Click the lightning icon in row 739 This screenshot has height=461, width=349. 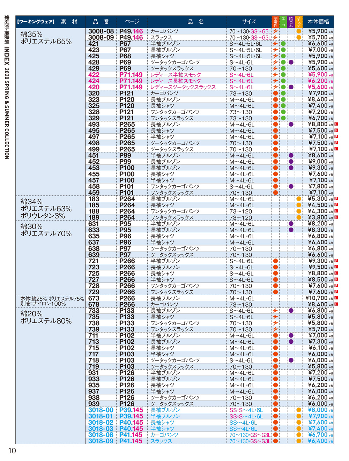[275, 329]
